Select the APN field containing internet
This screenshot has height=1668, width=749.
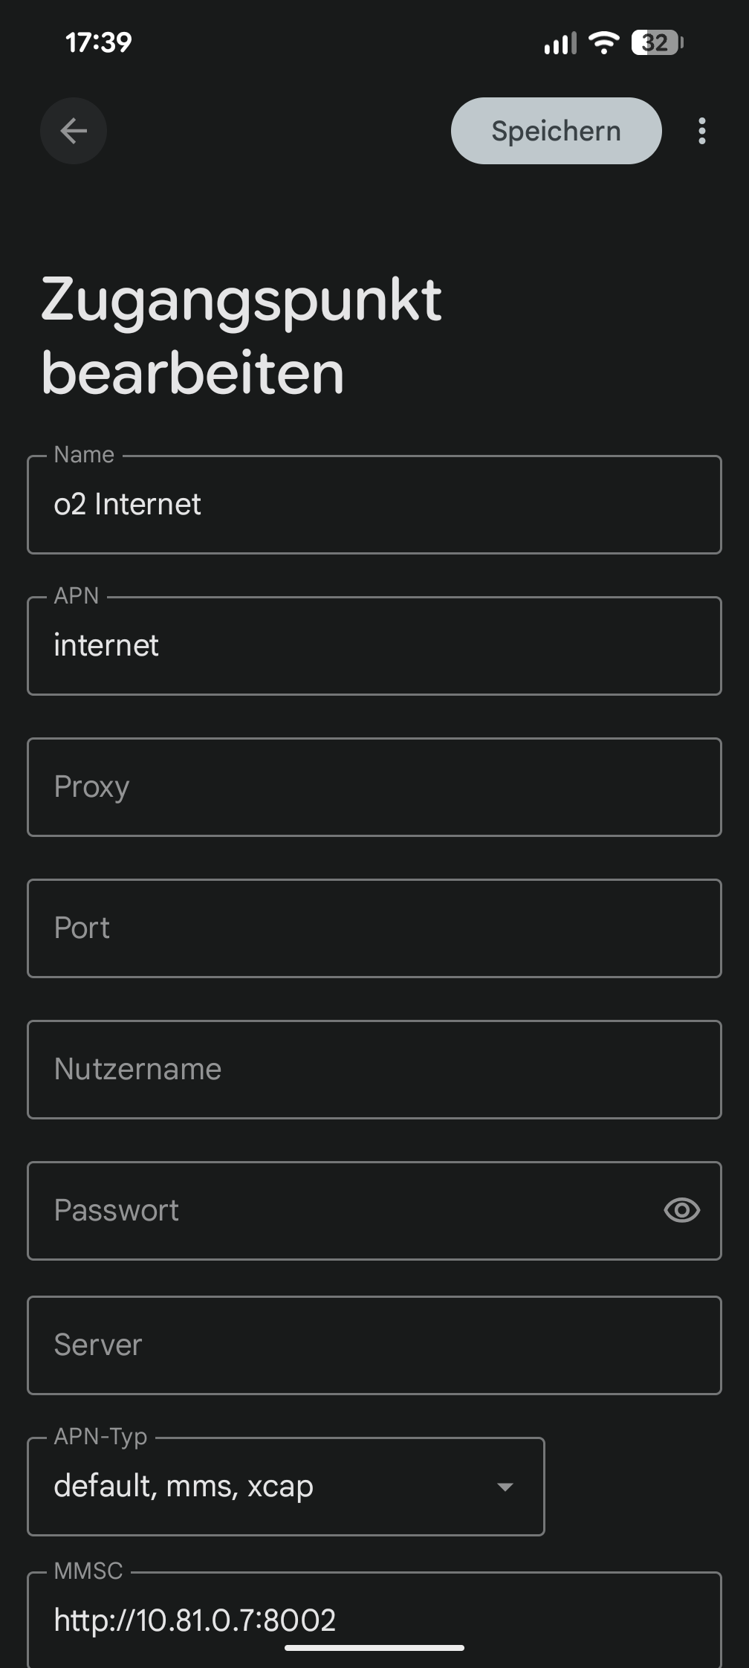point(374,646)
